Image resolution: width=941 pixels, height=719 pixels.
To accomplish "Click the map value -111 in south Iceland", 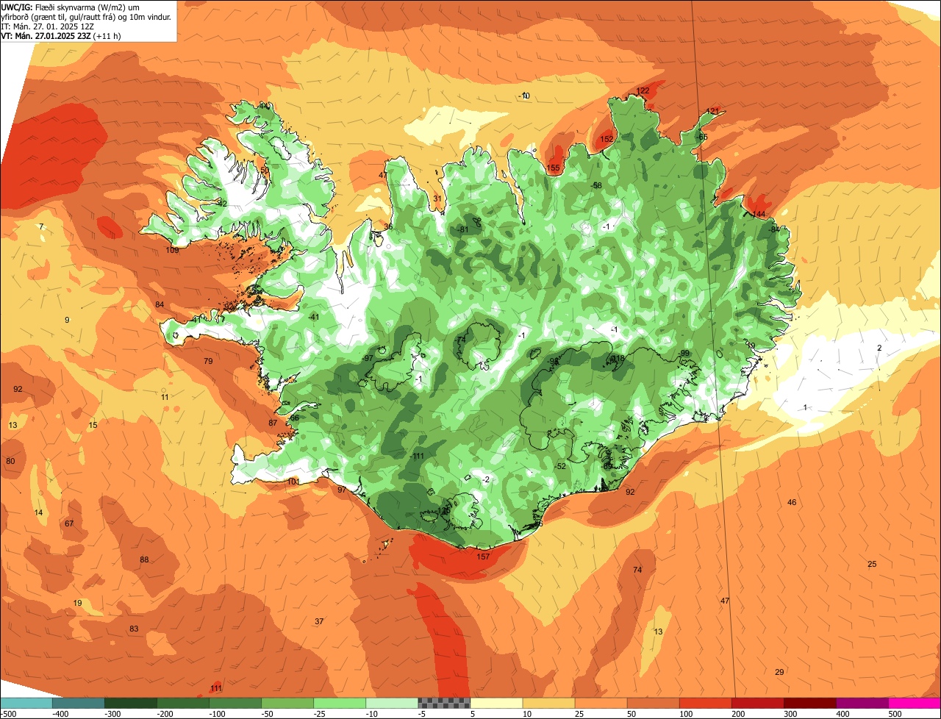I will coord(417,457).
